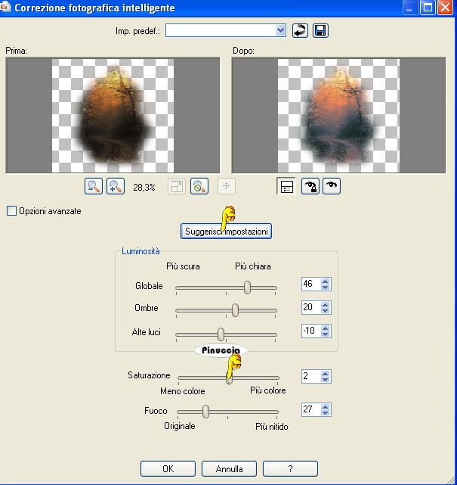Click the Più chiara label
This screenshot has height=485, width=457.
pos(252,266)
